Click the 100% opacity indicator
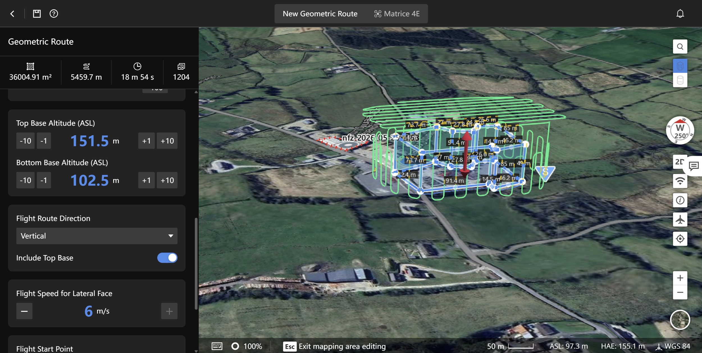 (247, 346)
